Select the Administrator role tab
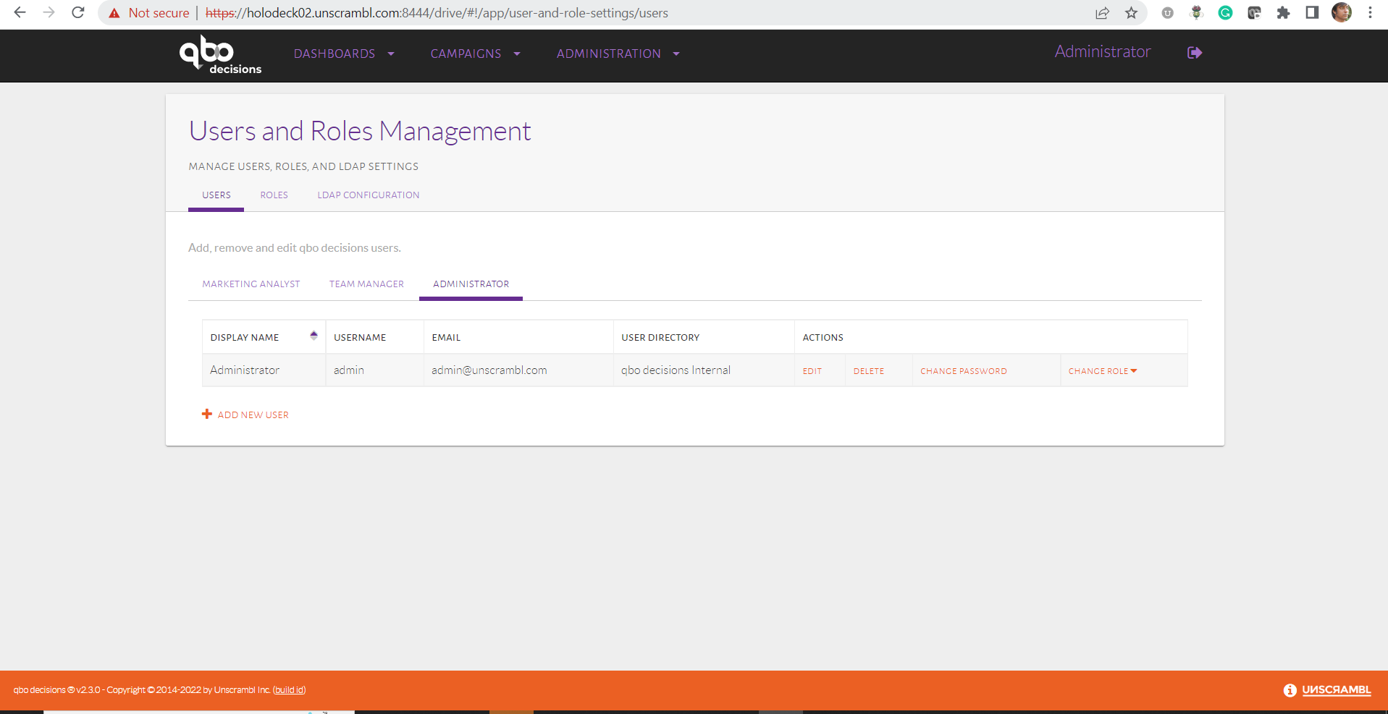 [x=471, y=284]
